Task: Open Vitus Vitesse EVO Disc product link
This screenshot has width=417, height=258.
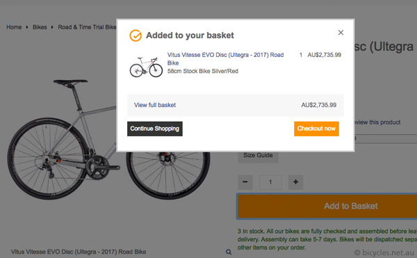Action: click(225, 59)
